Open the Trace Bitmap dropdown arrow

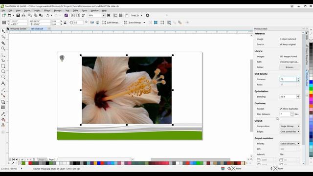(x=144, y=22)
